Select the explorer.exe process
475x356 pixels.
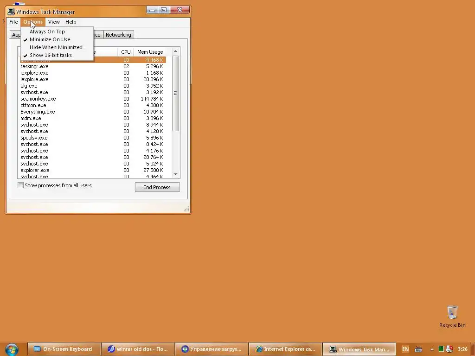pos(93,170)
